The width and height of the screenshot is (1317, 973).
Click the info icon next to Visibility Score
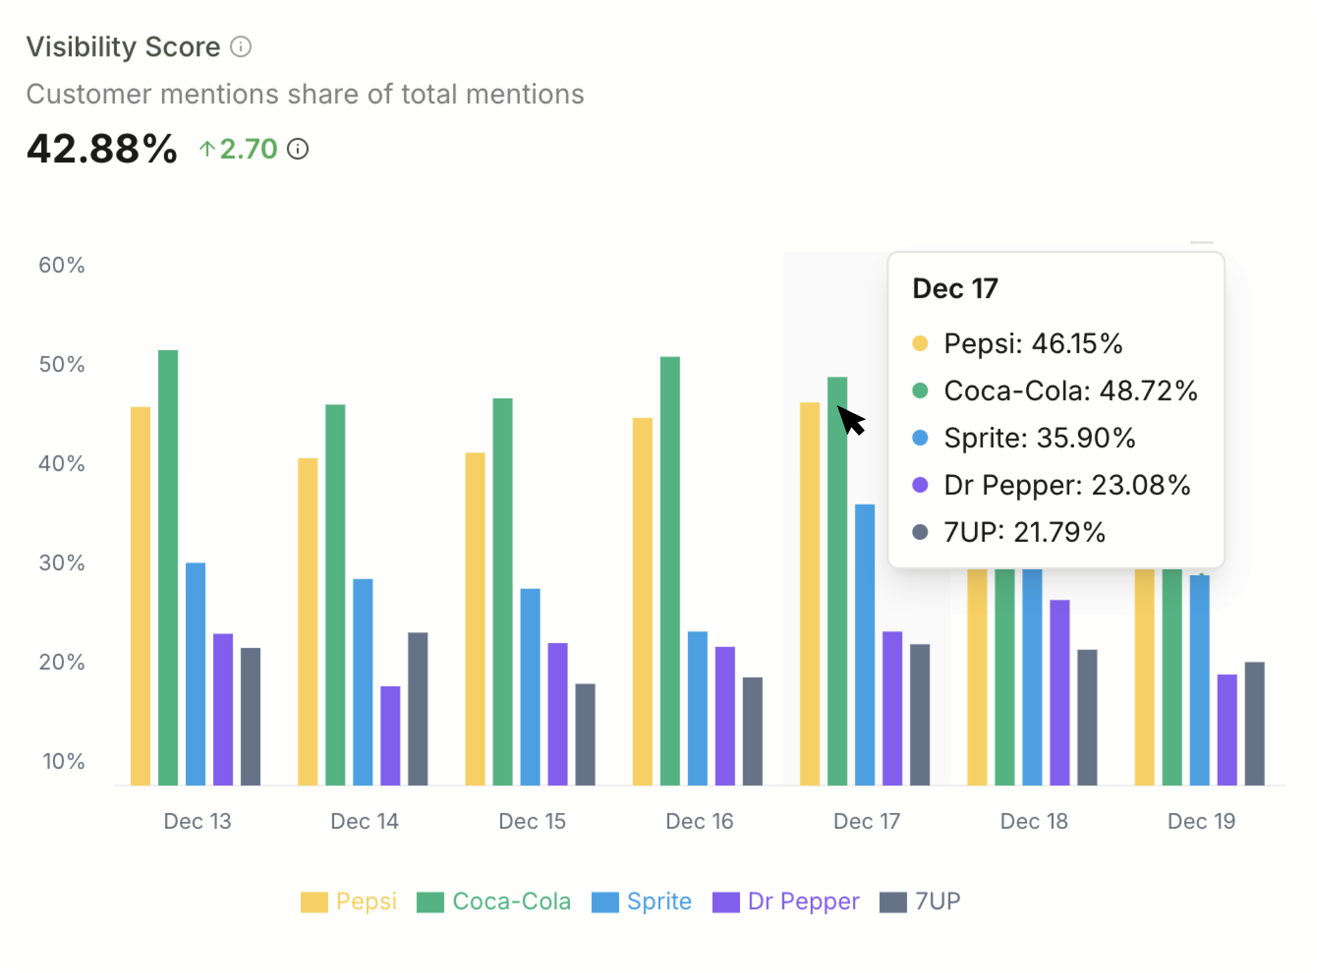click(x=242, y=45)
